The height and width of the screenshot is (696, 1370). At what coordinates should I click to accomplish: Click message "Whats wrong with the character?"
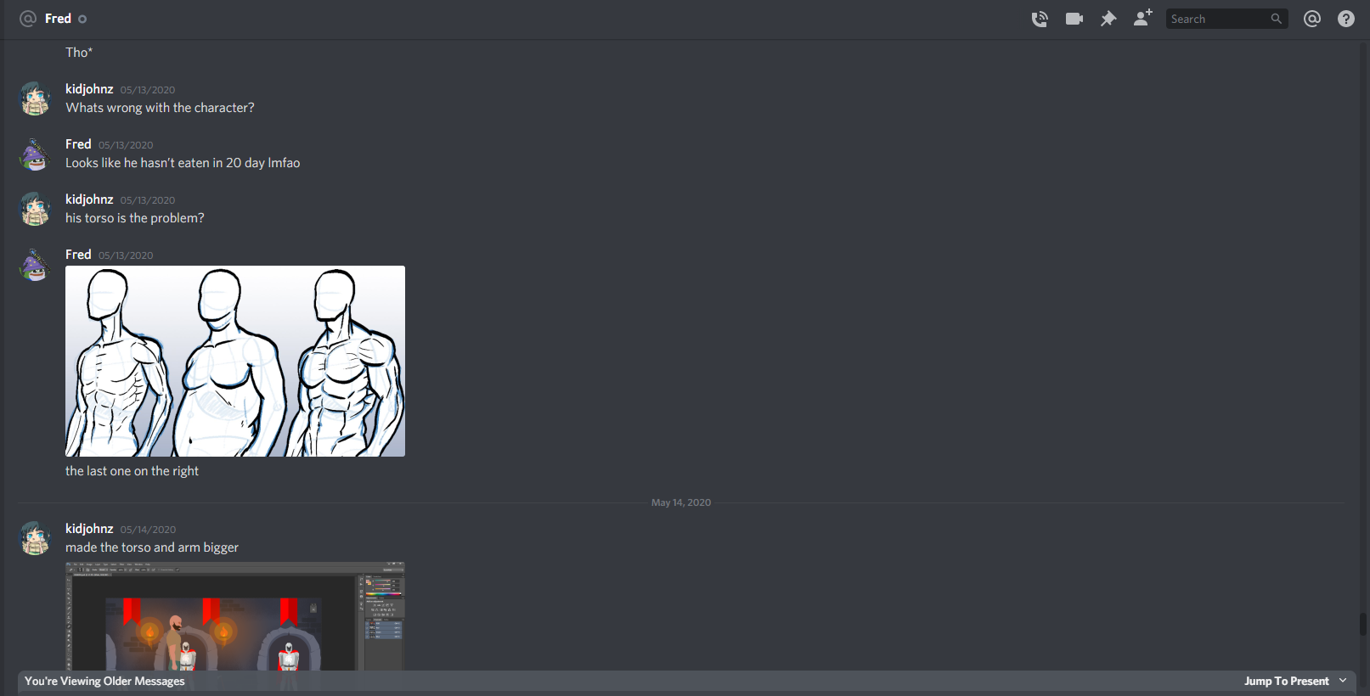[x=160, y=108]
